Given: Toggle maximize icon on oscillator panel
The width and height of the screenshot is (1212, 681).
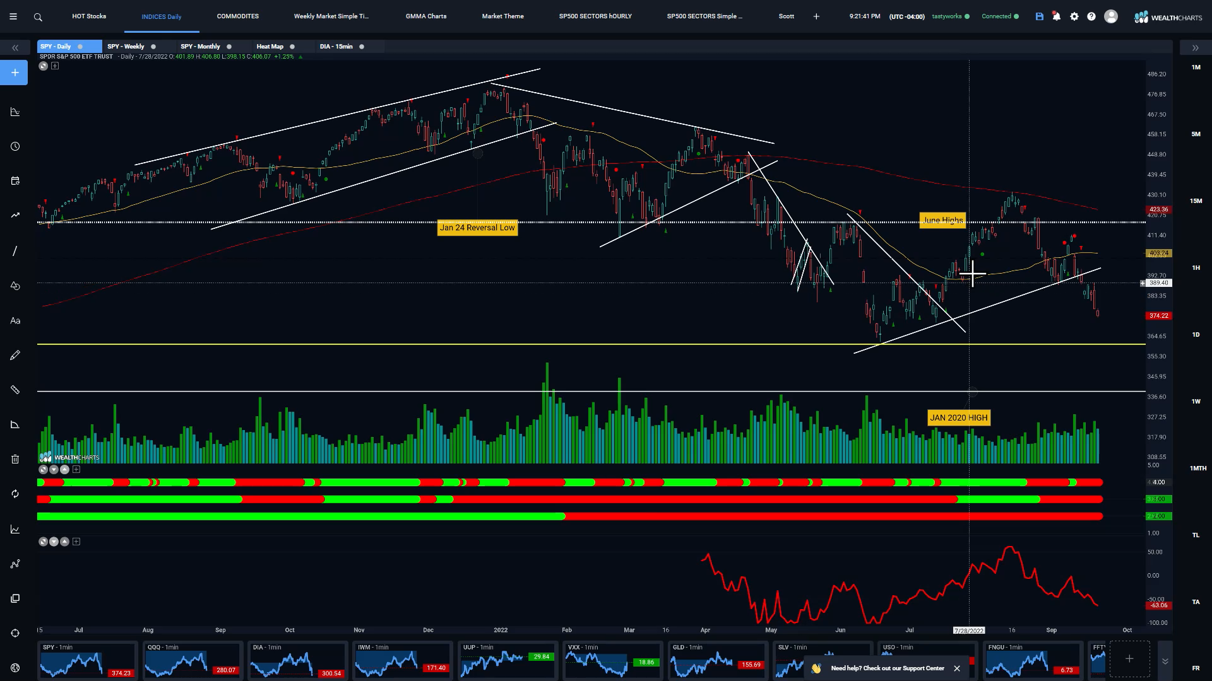Looking at the screenshot, I should (x=43, y=542).
